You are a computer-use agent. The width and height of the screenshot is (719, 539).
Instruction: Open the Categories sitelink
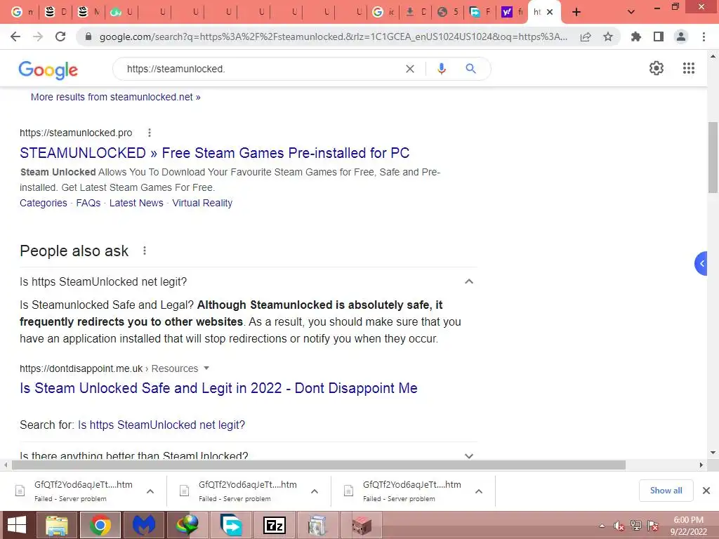[43, 203]
